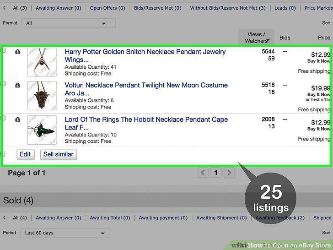Click Available Quantity: 10 text
333x250 pixels.
point(91,135)
